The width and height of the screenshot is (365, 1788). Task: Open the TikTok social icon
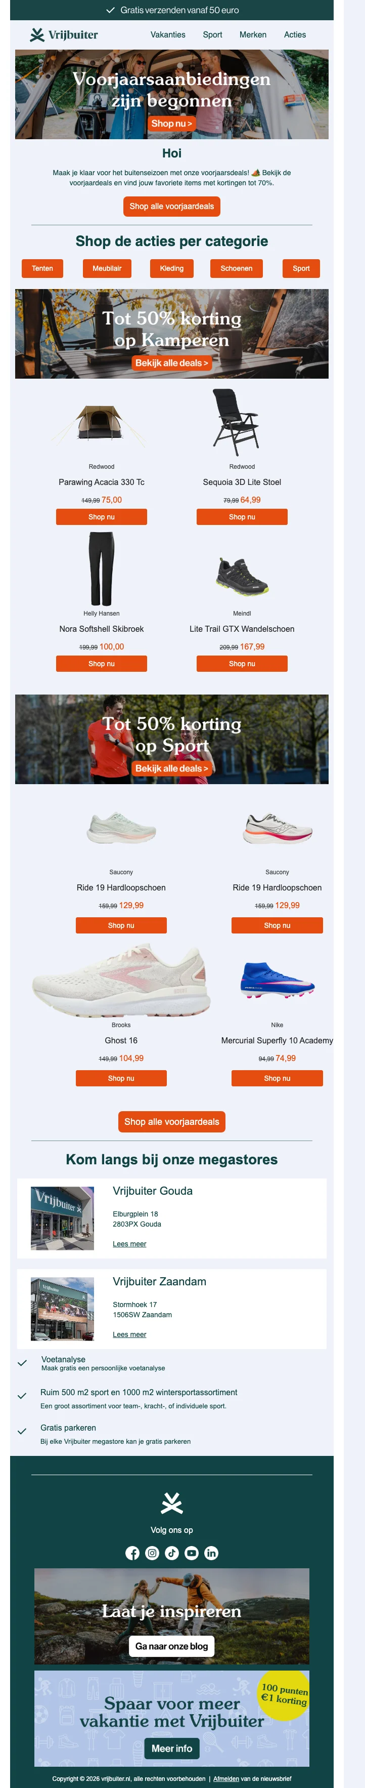(x=172, y=1553)
